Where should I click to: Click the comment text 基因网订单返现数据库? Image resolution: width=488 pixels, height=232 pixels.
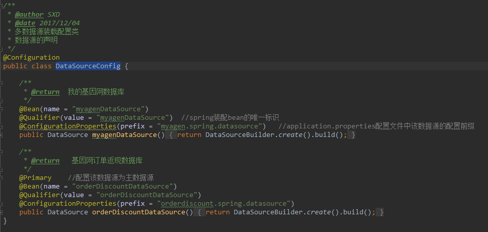tap(107, 161)
